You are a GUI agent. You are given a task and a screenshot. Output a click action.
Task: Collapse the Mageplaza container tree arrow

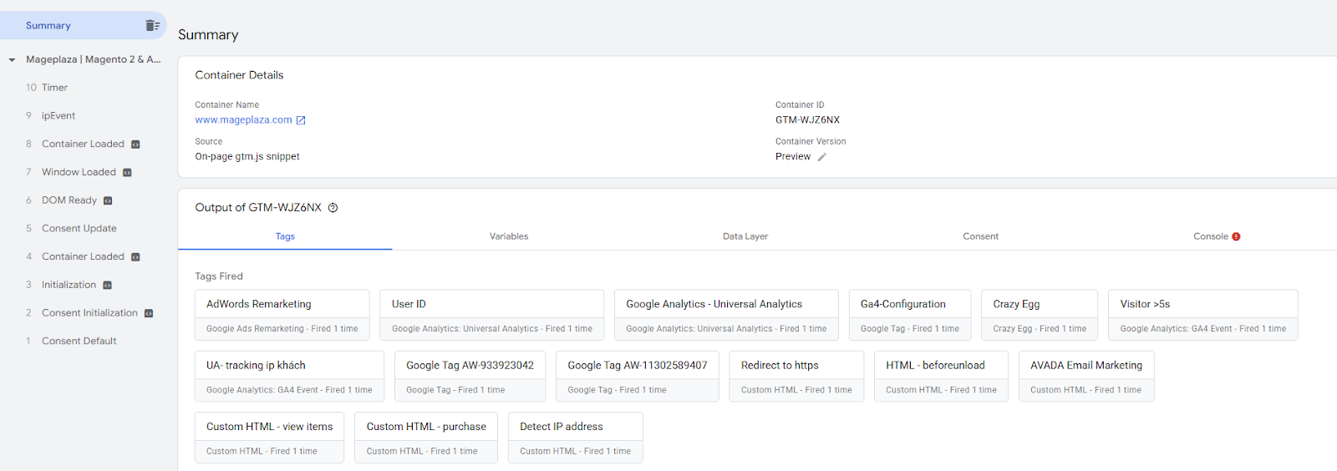pos(12,60)
